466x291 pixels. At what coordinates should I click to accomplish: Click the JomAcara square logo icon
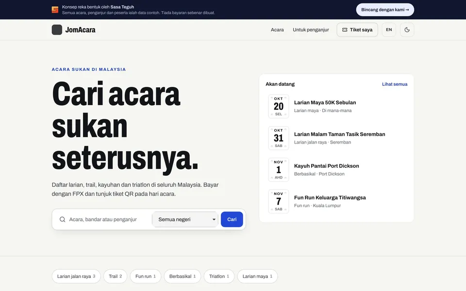click(57, 30)
